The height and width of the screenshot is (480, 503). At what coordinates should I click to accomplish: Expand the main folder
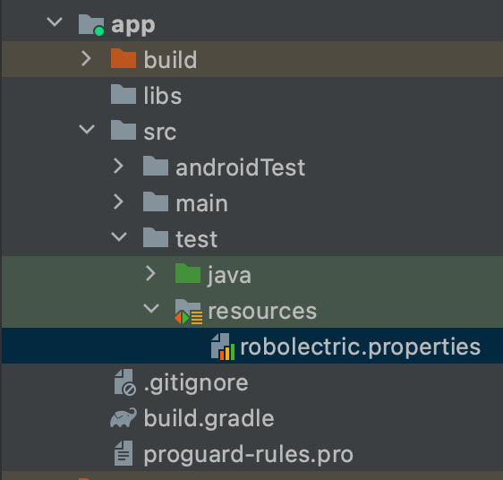point(119,202)
